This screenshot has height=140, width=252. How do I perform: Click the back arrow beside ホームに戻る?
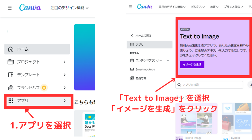pos(132,36)
